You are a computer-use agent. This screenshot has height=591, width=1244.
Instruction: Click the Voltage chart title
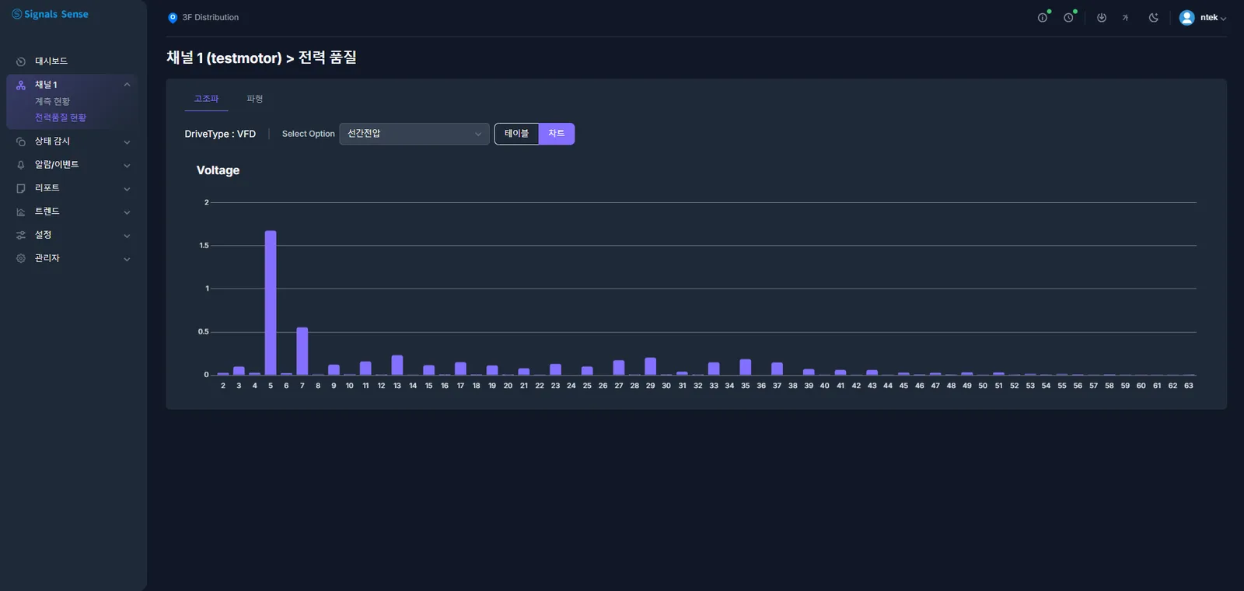pos(218,170)
